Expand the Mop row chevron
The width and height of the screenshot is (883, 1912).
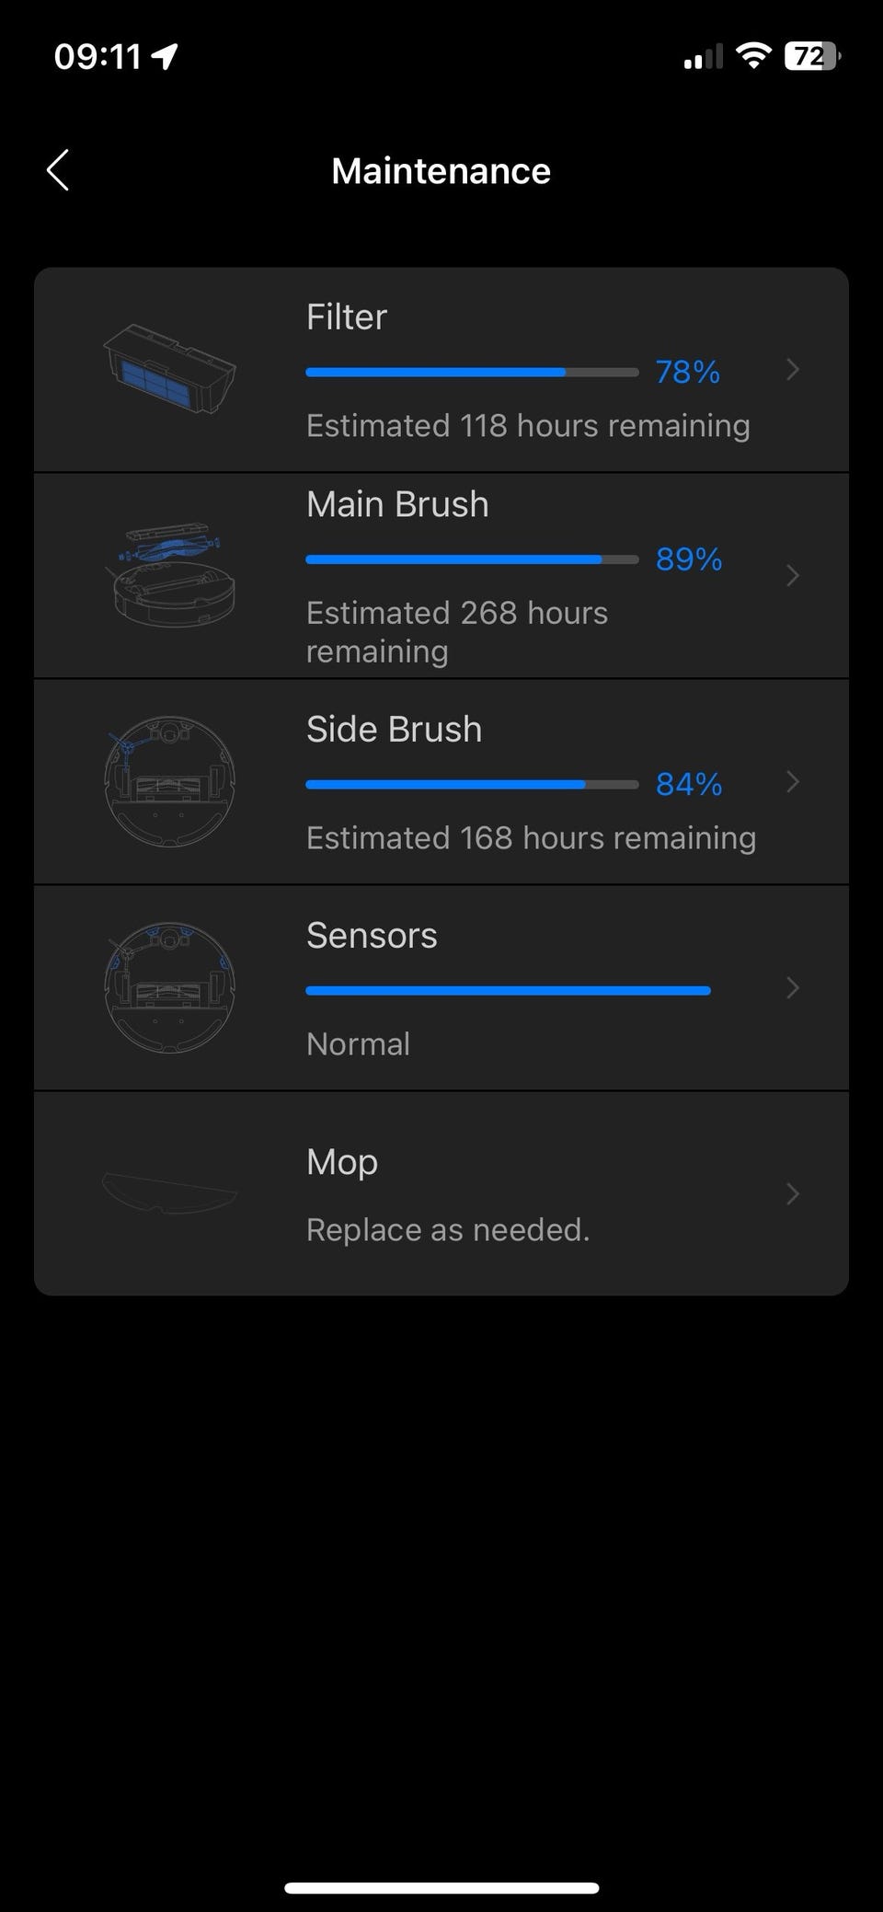click(x=793, y=1194)
